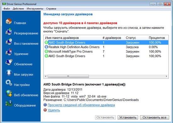Image resolution: width=173 pixels, height=123 pixels.
Task: Click the Установить button
Action: [x=128, y=117]
